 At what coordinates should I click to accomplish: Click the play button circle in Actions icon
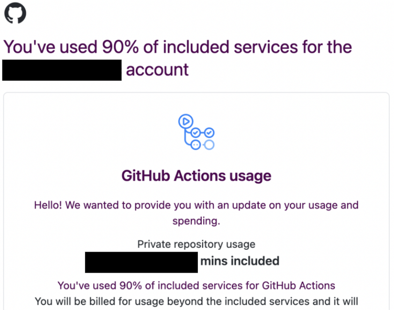point(186,121)
